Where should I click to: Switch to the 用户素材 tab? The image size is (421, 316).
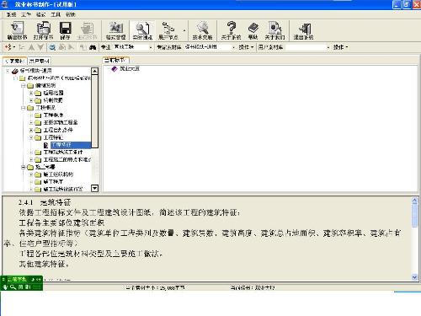tap(40, 61)
